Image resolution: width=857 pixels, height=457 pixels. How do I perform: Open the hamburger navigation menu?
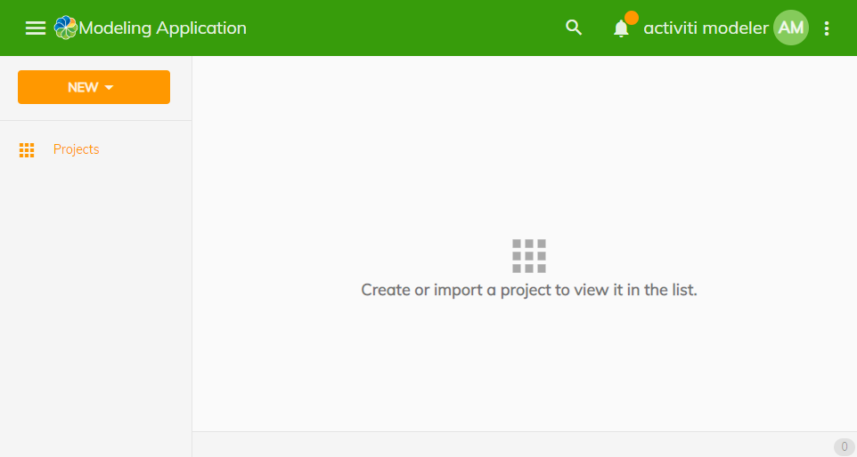tap(36, 28)
